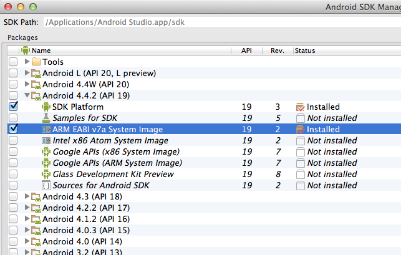Viewport: 401px width, 255px height.
Task: Click the Installed status icon for ARM EABI v7a
Action: (x=300, y=130)
